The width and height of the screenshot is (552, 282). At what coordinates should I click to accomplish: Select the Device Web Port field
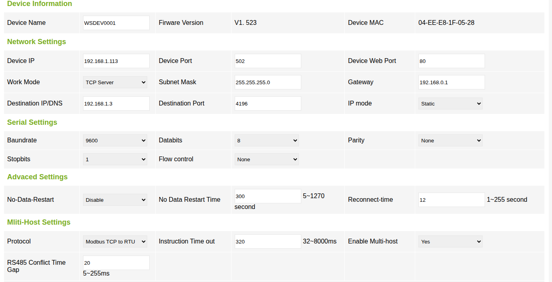tap(451, 61)
